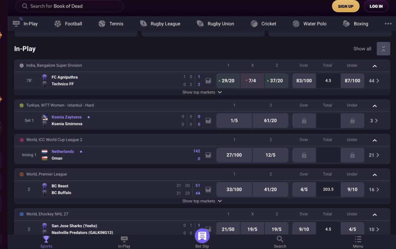Select the Cricket icon
Screen dimensions: 396x249
tap(254, 24)
